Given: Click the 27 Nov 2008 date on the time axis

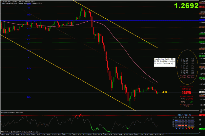Looking at the screenshot, I should click(5, 135).
